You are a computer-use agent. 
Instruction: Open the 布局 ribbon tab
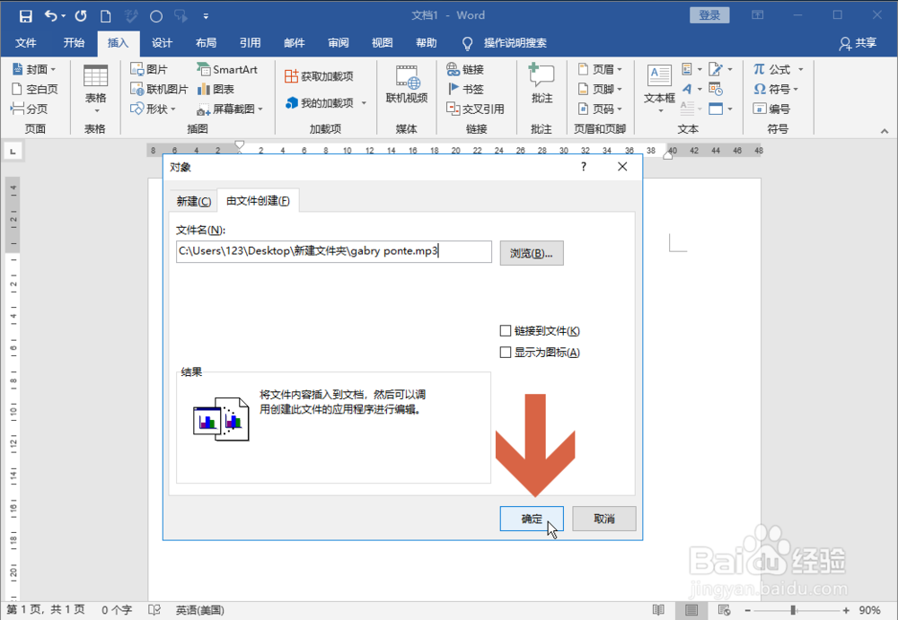pyautogui.click(x=207, y=43)
